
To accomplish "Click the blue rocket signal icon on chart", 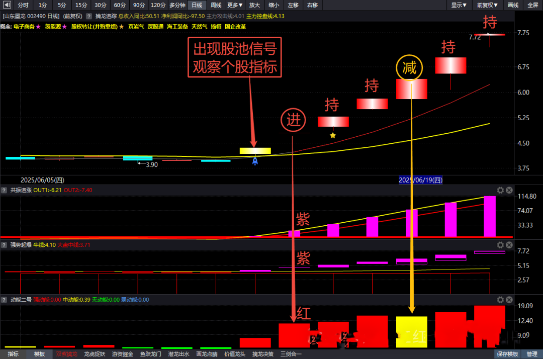I will (255, 161).
